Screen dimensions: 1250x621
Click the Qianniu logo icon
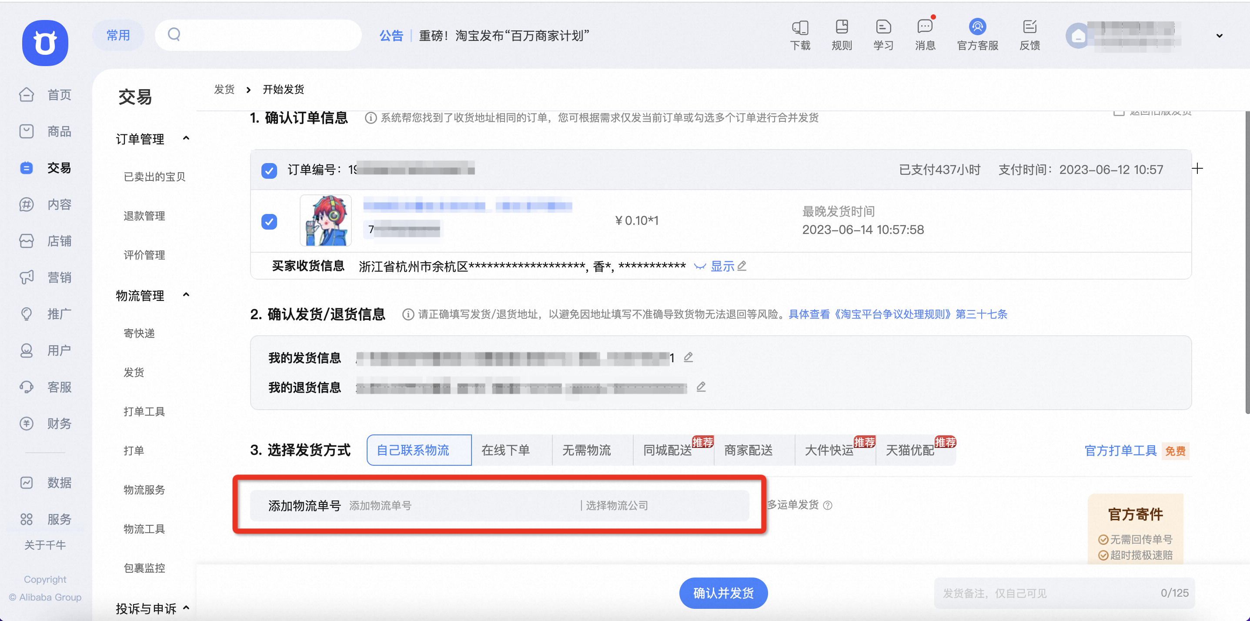(x=45, y=43)
